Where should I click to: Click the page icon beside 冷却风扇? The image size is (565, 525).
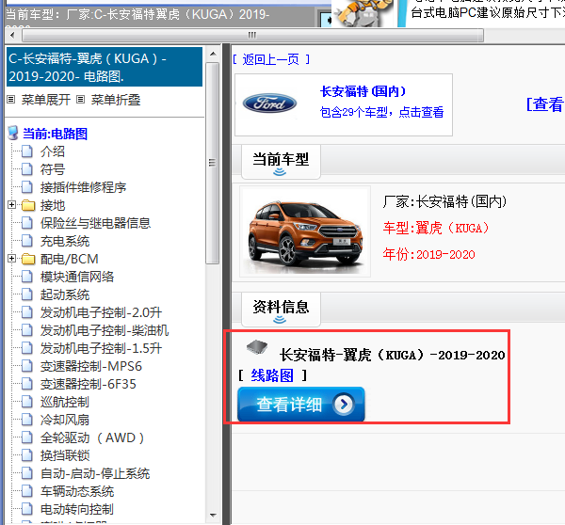coord(27,420)
